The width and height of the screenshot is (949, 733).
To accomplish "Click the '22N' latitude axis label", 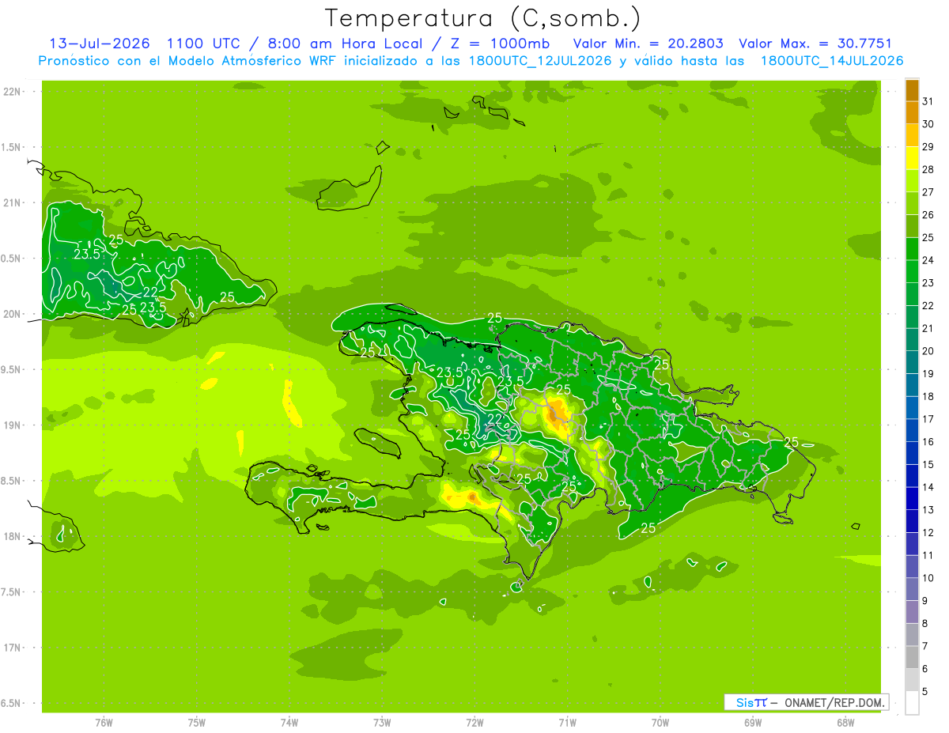I will (x=13, y=92).
